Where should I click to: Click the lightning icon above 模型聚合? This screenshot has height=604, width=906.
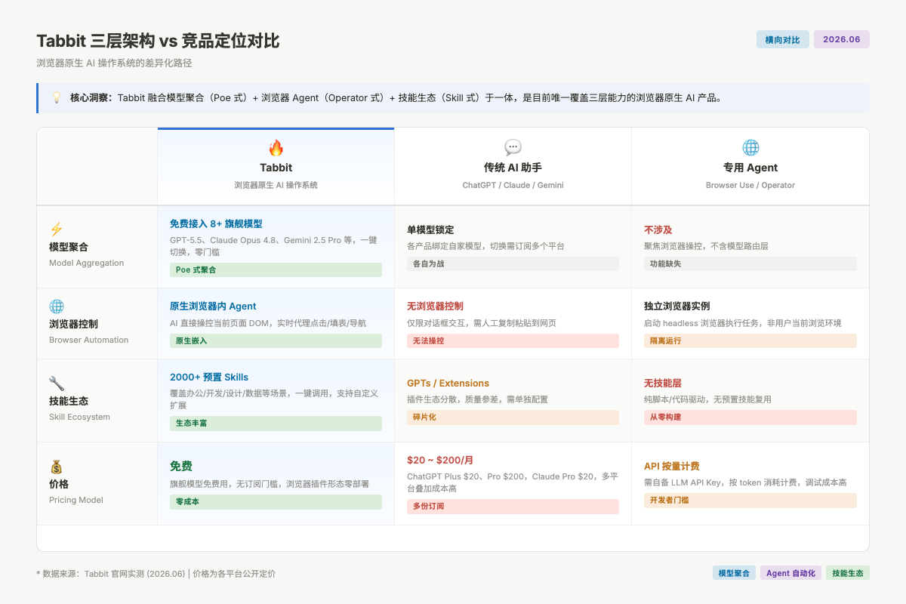coord(57,230)
